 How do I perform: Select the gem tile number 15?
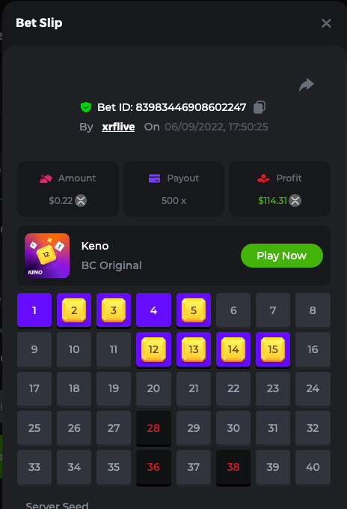coord(273,349)
